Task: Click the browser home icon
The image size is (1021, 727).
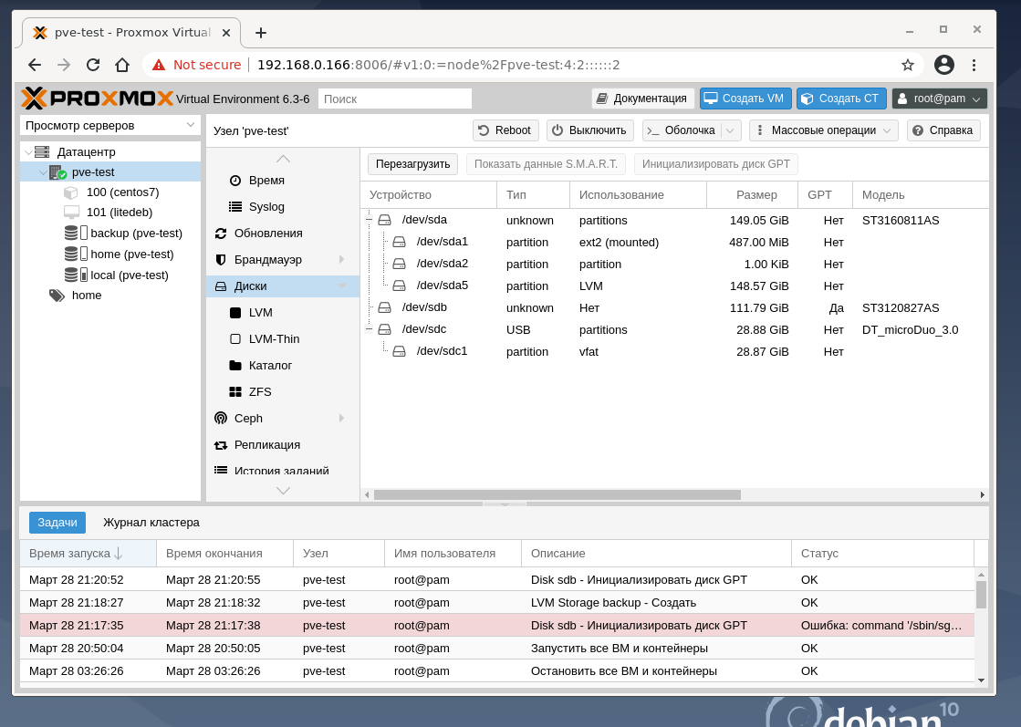Action: tap(122, 65)
